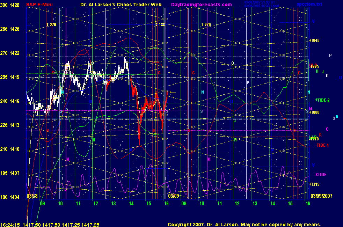The image size is (343, 227).
Task: Select the "225 1413" price axis label
Action: [10, 125]
